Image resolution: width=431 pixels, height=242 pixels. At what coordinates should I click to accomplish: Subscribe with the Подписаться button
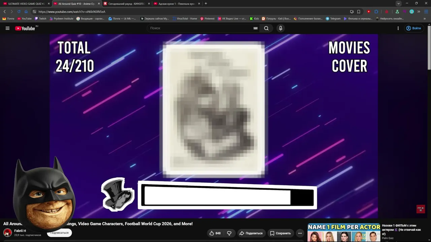pyautogui.click(x=59, y=233)
